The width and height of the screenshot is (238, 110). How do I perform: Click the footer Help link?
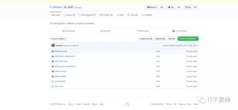[x=101, y=104]
